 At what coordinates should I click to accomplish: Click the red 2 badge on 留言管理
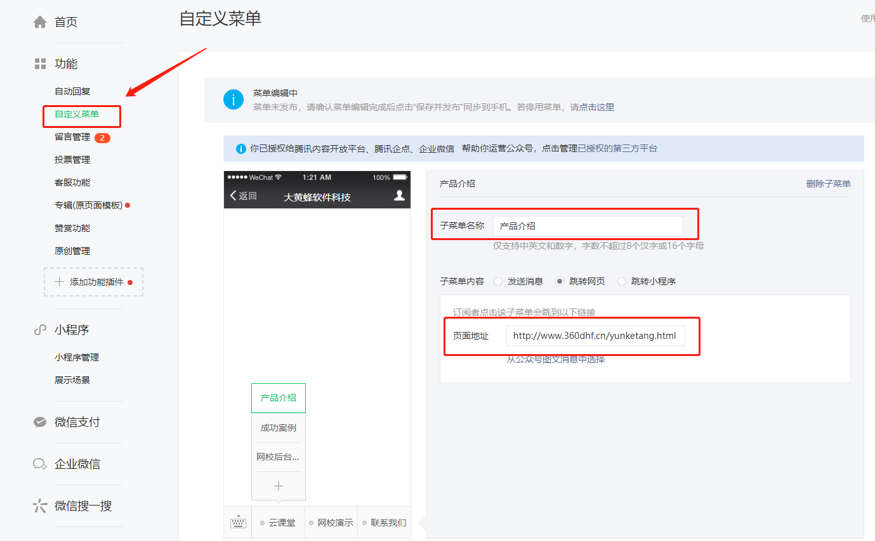pos(102,137)
